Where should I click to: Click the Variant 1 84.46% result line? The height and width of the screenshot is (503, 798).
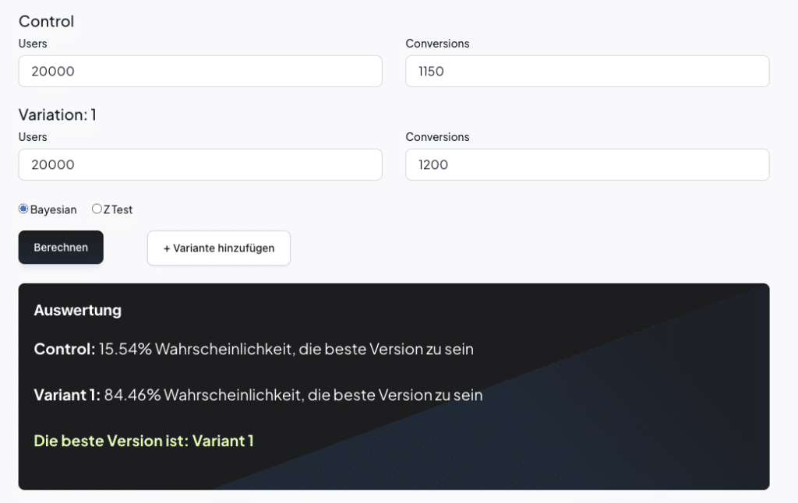coord(258,395)
